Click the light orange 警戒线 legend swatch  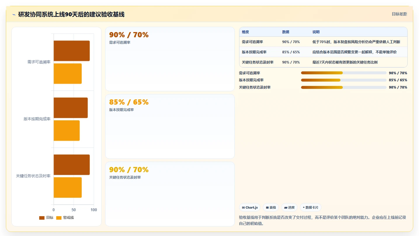click(x=59, y=218)
